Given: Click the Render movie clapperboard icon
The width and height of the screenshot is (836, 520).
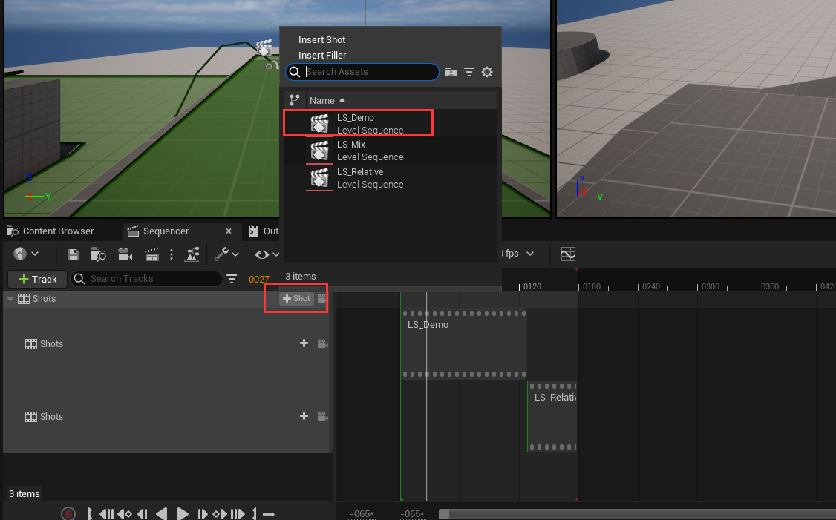Looking at the screenshot, I should (x=151, y=254).
